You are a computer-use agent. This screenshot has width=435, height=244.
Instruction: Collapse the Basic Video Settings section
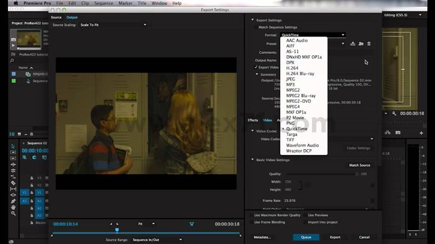click(x=252, y=159)
